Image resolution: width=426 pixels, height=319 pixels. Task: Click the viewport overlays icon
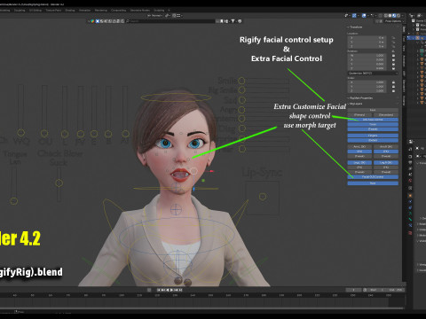pyautogui.click(x=364, y=15)
